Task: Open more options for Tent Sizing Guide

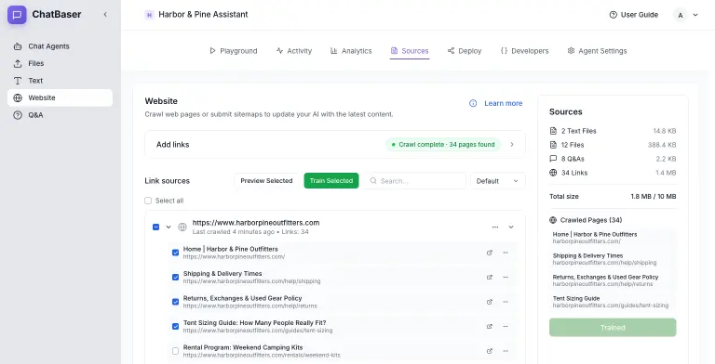Action: point(506,326)
